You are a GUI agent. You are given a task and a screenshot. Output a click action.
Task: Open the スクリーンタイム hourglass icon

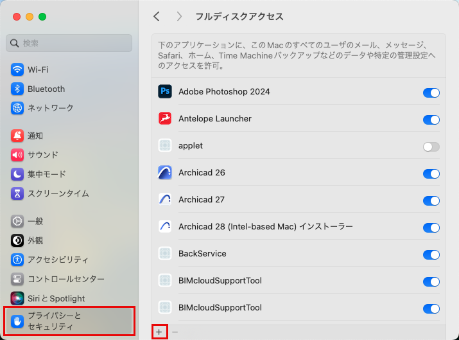(17, 193)
